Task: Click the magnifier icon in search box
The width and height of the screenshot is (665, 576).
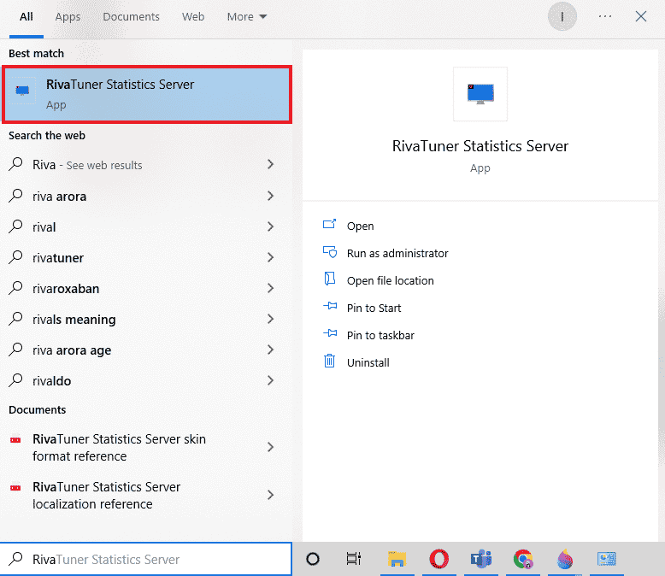Action: [x=15, y=558]
